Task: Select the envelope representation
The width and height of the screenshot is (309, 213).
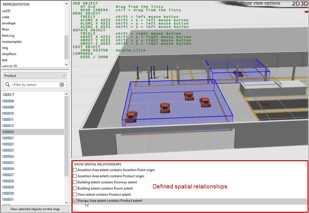Action: coord(33,23)
